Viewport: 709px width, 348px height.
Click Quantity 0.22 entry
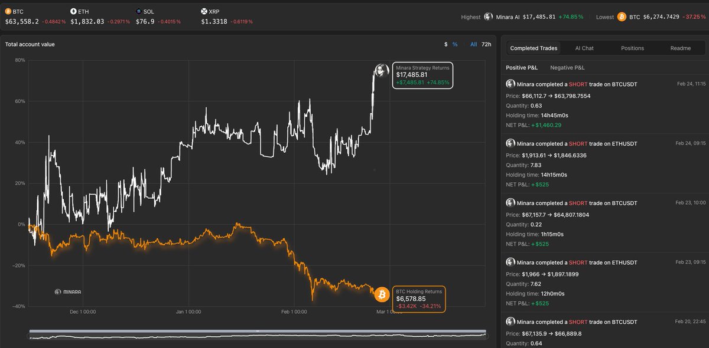[x=523, y=225]
